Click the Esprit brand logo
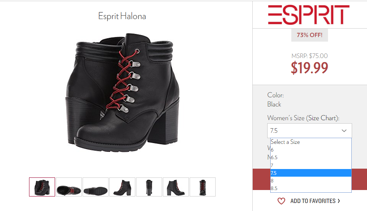Image resolution: width=367 pixels, height=211 pixels. [309, 15]
